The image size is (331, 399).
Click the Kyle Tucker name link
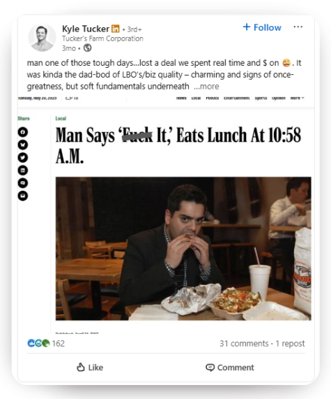coord(86,29)
